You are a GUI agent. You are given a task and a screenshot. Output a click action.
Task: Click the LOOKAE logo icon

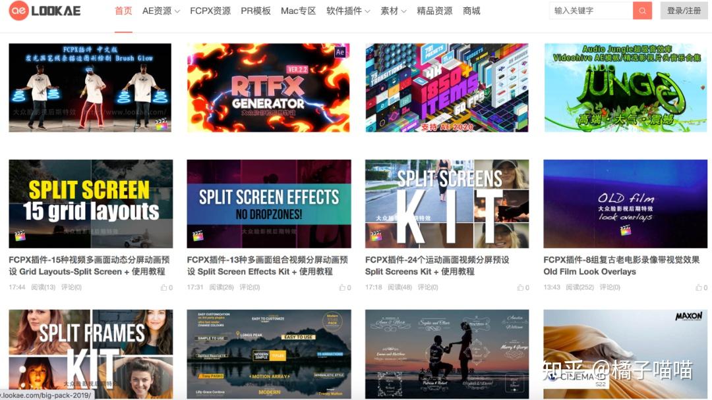(x=18, y=11)
